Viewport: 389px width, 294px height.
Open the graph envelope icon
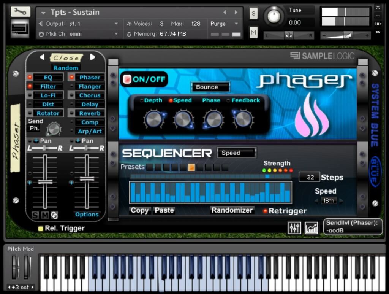pos(311,228)
